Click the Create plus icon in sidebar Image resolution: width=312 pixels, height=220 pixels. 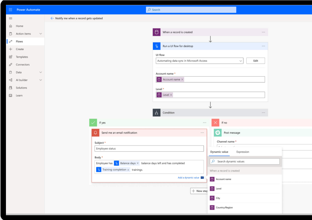pyautogui.click(x=11, y=49)
